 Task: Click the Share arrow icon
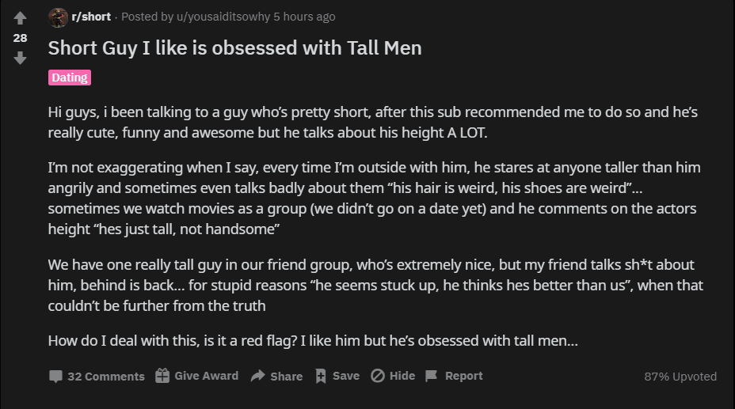[257, 377]
